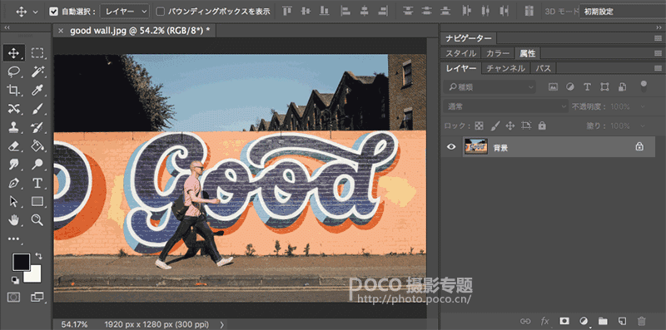Open the 種類 layer filter dropdown
This screenshot has height=330, width=666.
pos(490,87)
